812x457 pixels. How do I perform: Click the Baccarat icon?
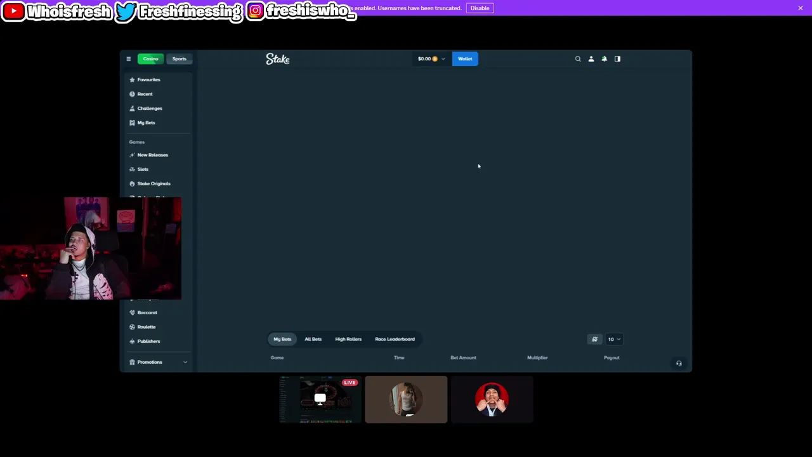point(132,312)
